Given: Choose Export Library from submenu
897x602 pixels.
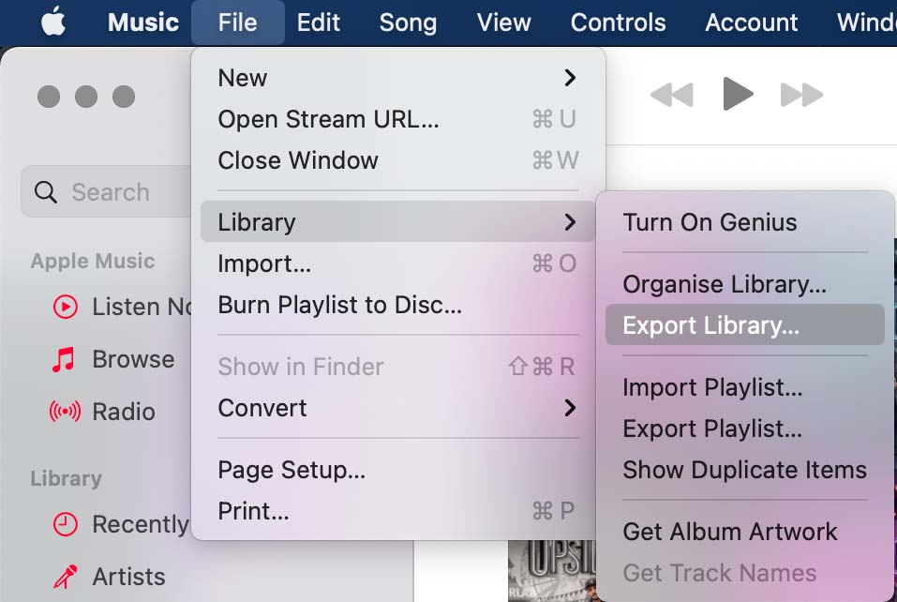Looking at the screenshot, I should click(x=710, y=325).
